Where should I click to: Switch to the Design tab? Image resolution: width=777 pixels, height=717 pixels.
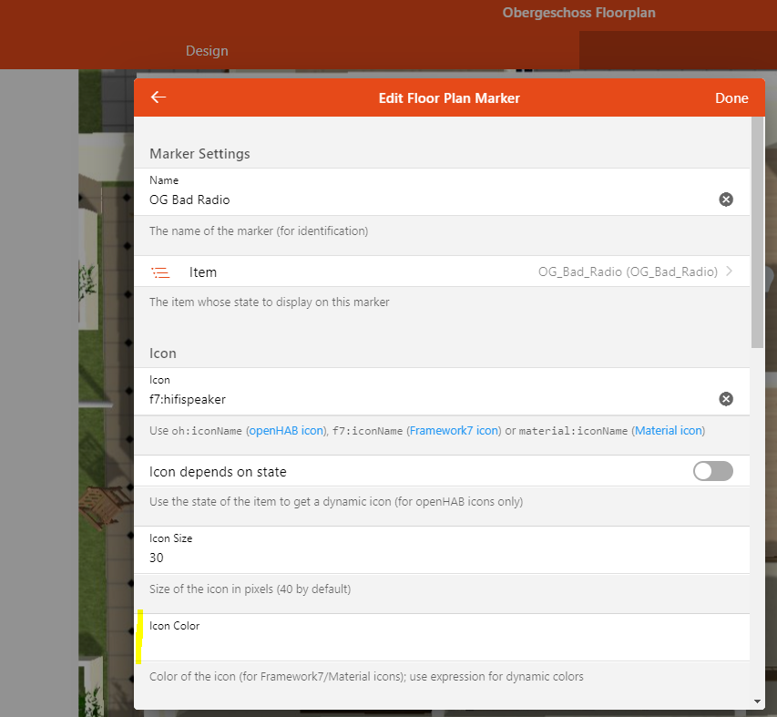[207, 51]
